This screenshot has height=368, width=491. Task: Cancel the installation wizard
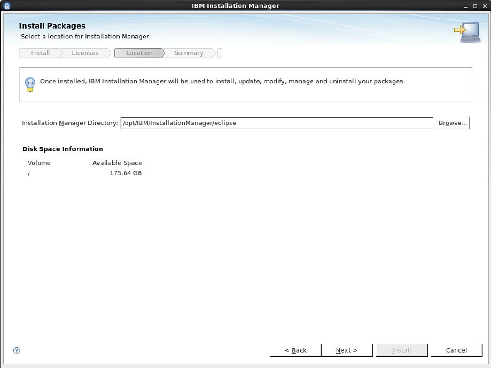pos(456,350)
